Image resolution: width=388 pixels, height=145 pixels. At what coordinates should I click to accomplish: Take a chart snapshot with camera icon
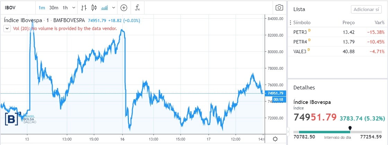click(x=279, y=8)
